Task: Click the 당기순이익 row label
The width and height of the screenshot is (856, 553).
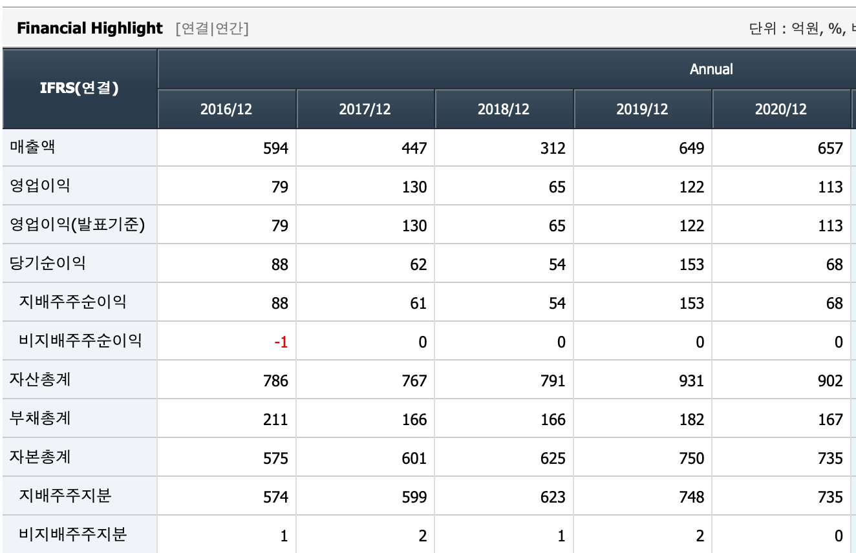Action: coord(48,264)
